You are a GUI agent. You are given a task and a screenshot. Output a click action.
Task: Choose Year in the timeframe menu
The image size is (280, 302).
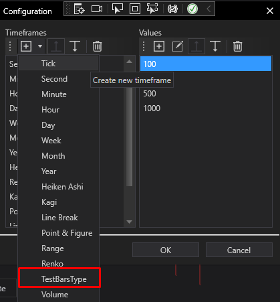tap(58, 171)
